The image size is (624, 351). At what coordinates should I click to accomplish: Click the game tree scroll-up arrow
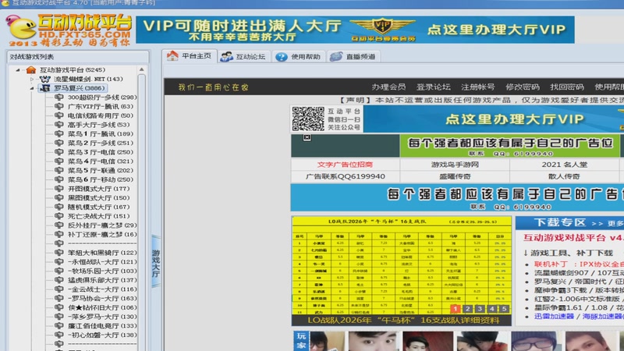(x=142, y=69)
